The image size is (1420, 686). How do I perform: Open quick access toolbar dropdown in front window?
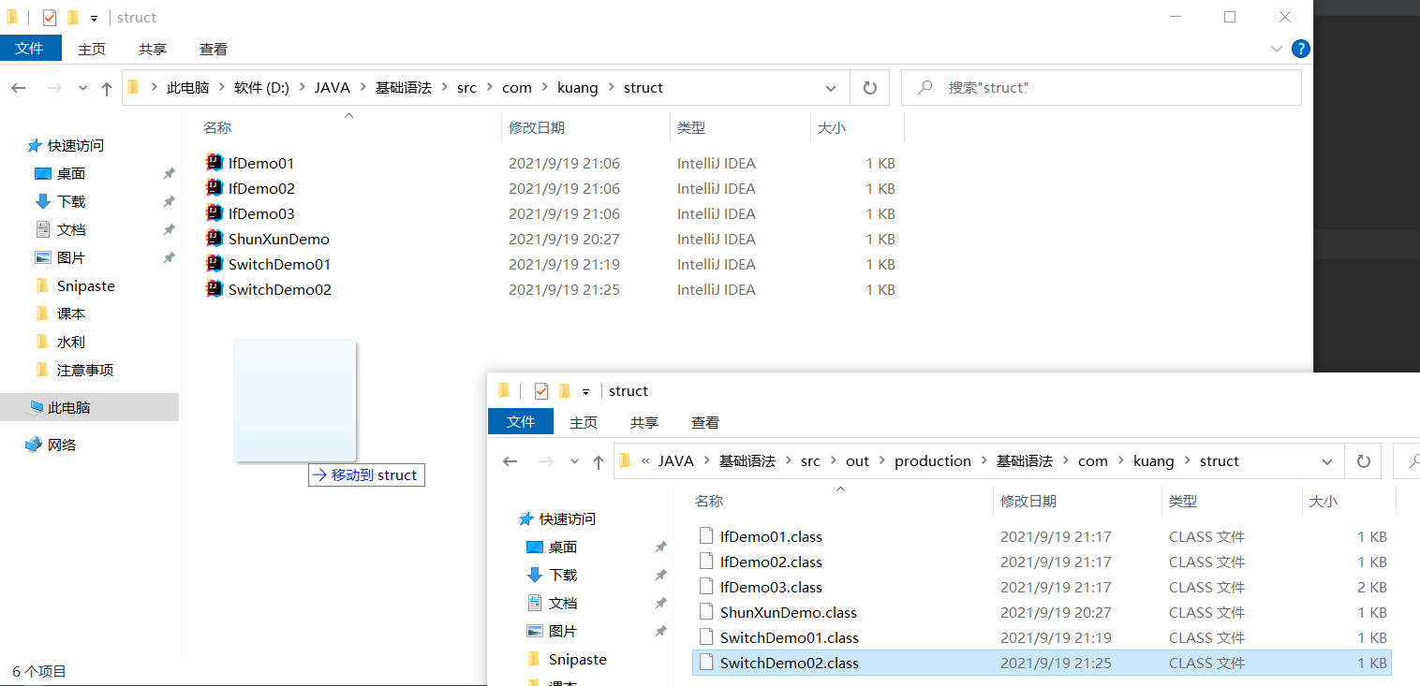(585, 392)
